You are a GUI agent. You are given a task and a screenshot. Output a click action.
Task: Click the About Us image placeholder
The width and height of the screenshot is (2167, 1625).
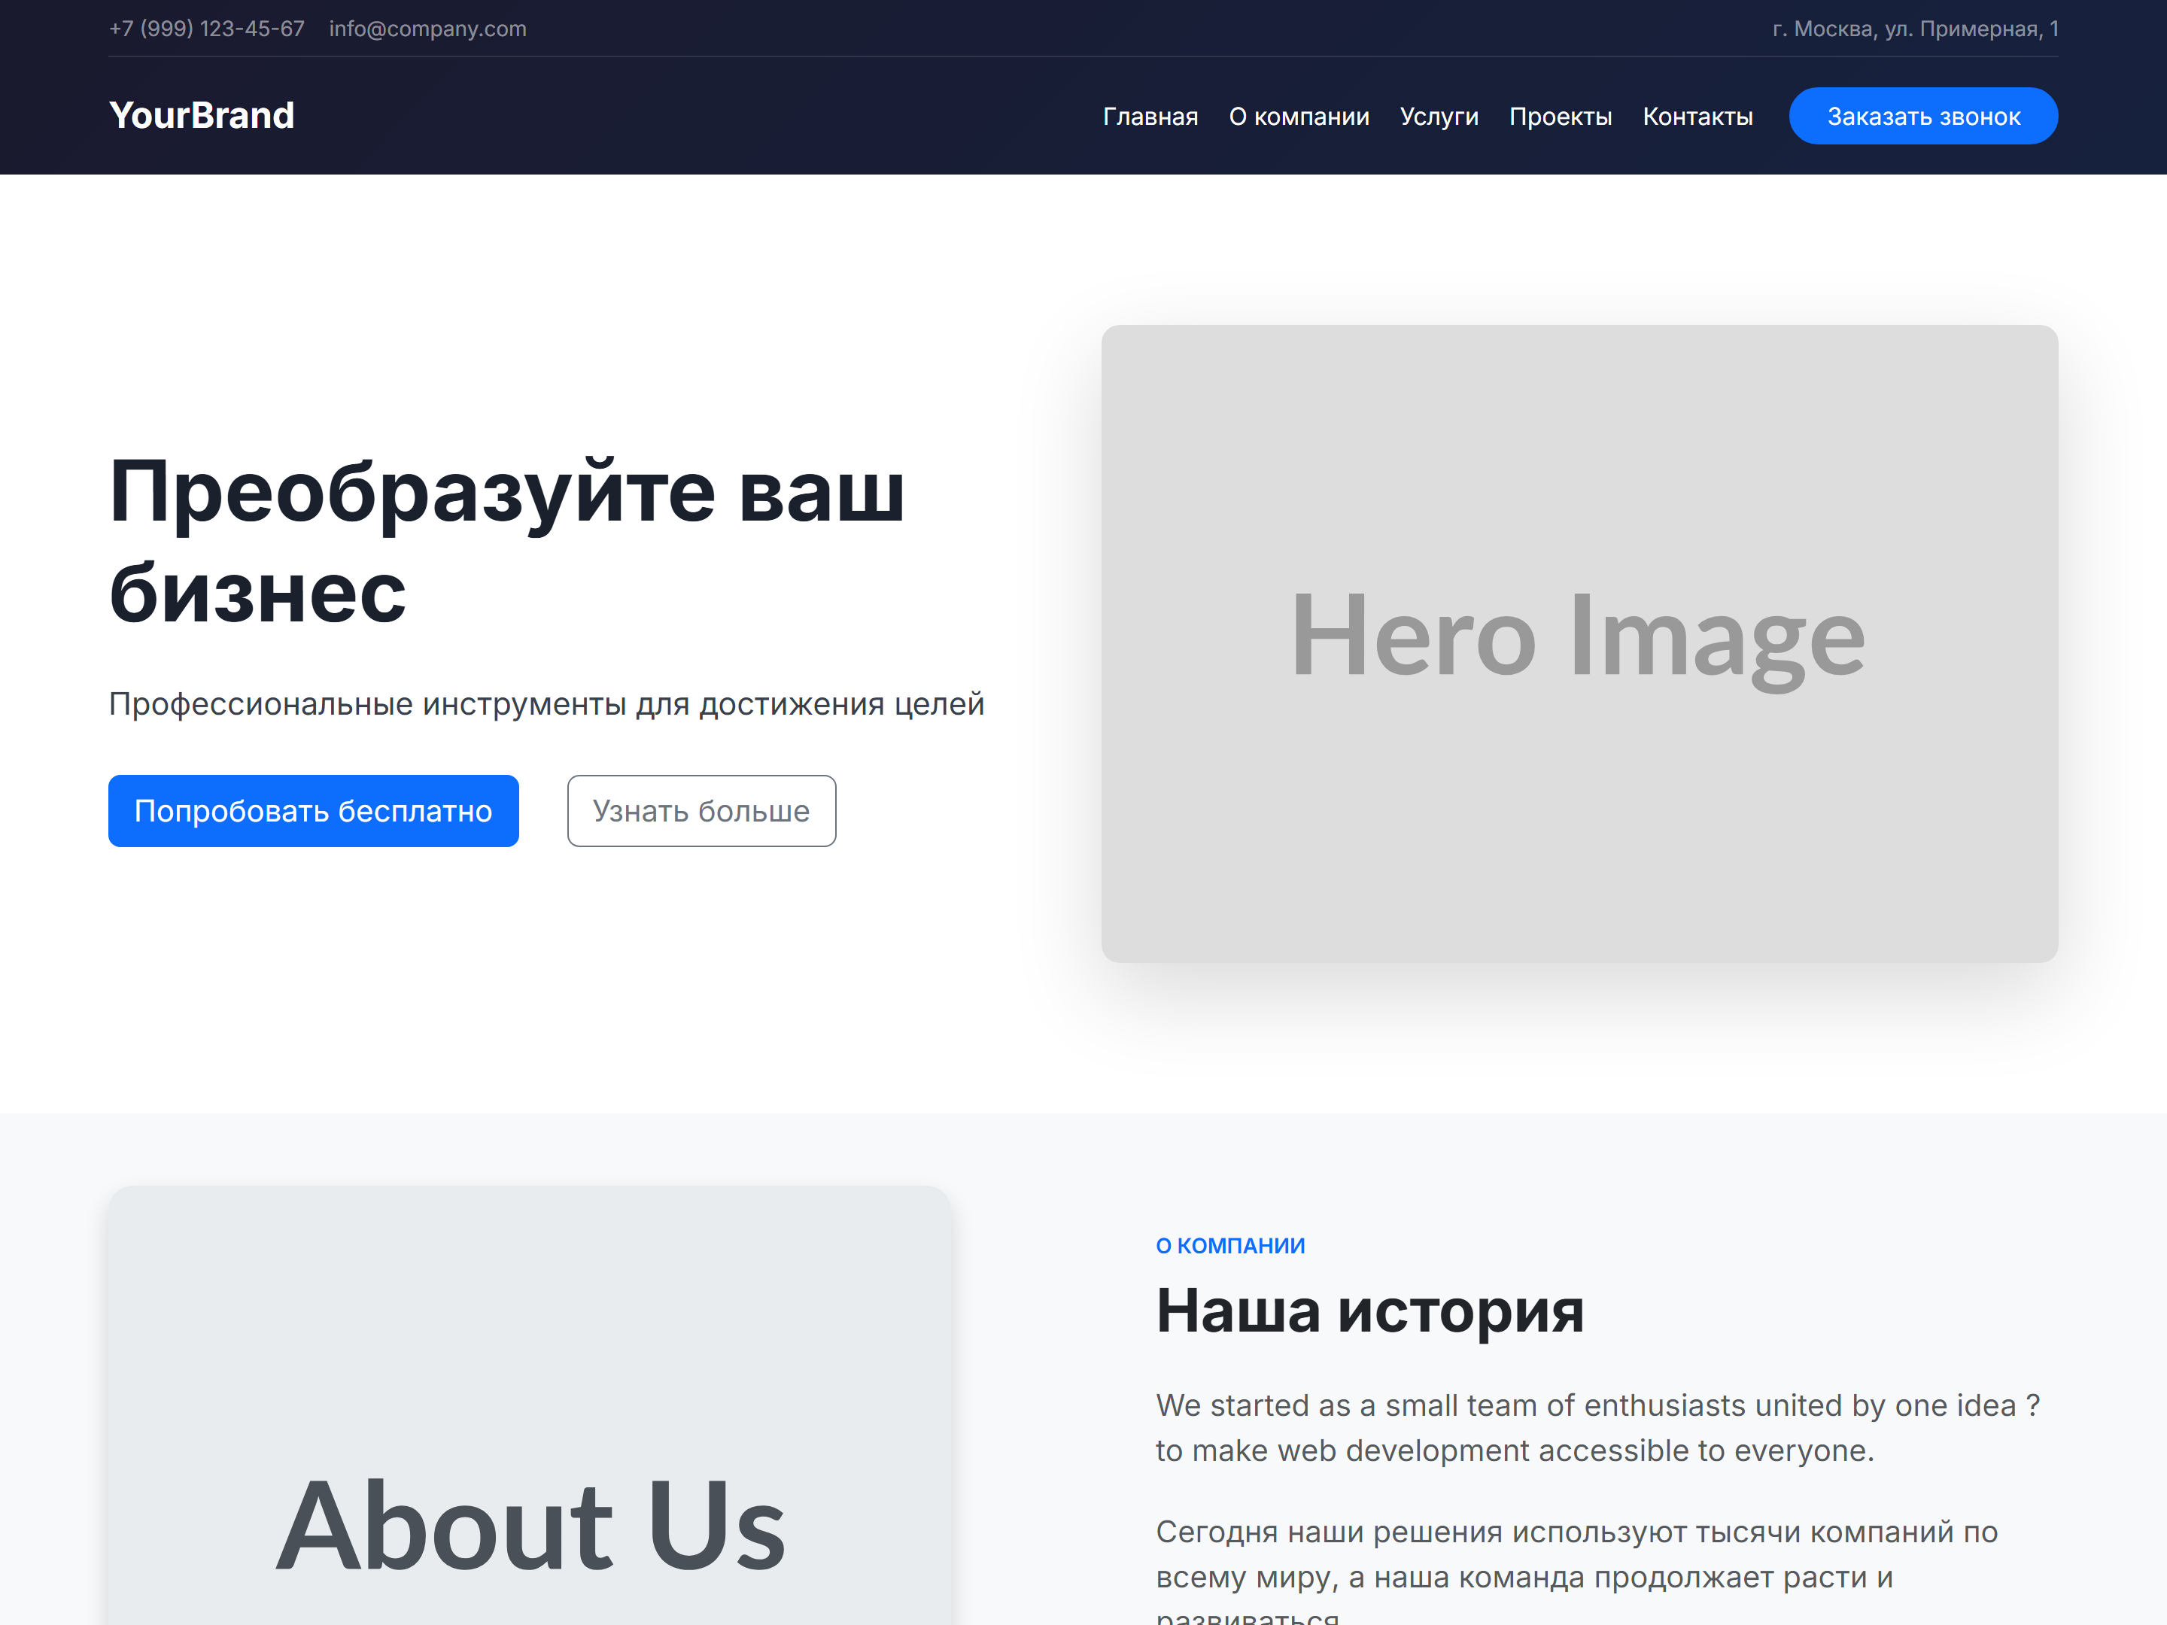pos(529,1405)
